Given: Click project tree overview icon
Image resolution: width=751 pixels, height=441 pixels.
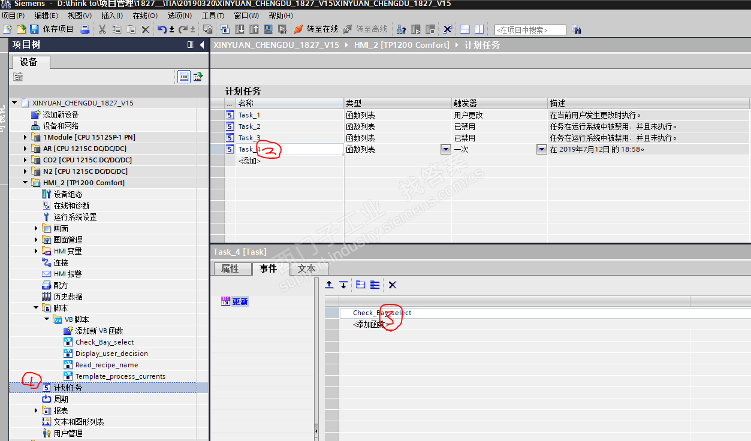Looking at the screenshot, I should pyautogui.click(x=197, y=77).
